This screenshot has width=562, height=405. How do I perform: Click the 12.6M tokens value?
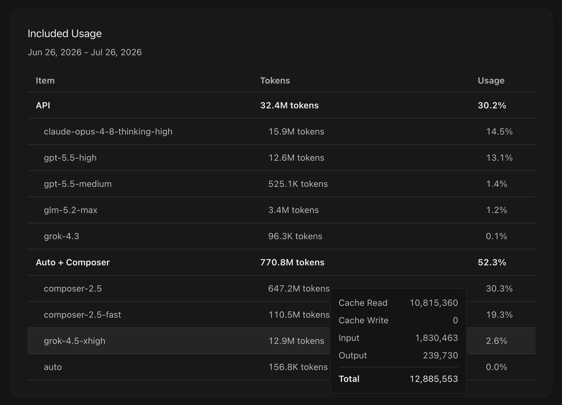296,158
